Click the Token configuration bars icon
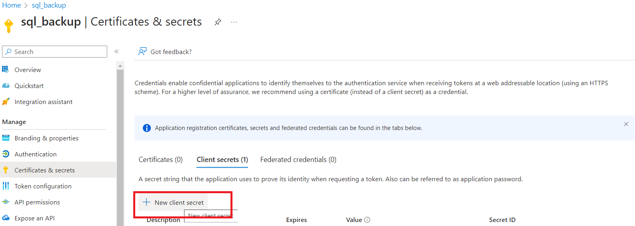Screen dimensions: 635x226 tap(6, 186)
